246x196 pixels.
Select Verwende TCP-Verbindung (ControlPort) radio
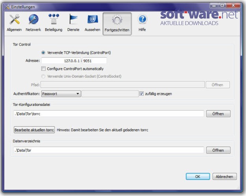[x=43, y=53]
